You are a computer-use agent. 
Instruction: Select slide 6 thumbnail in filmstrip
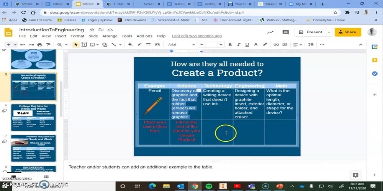click(33, 118)
